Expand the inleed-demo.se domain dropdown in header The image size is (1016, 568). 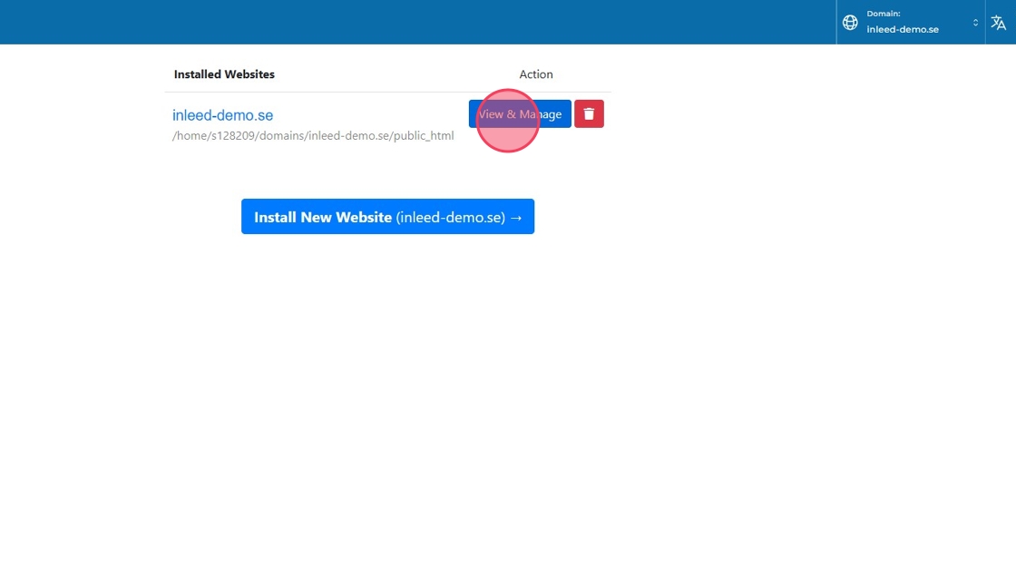903,29
